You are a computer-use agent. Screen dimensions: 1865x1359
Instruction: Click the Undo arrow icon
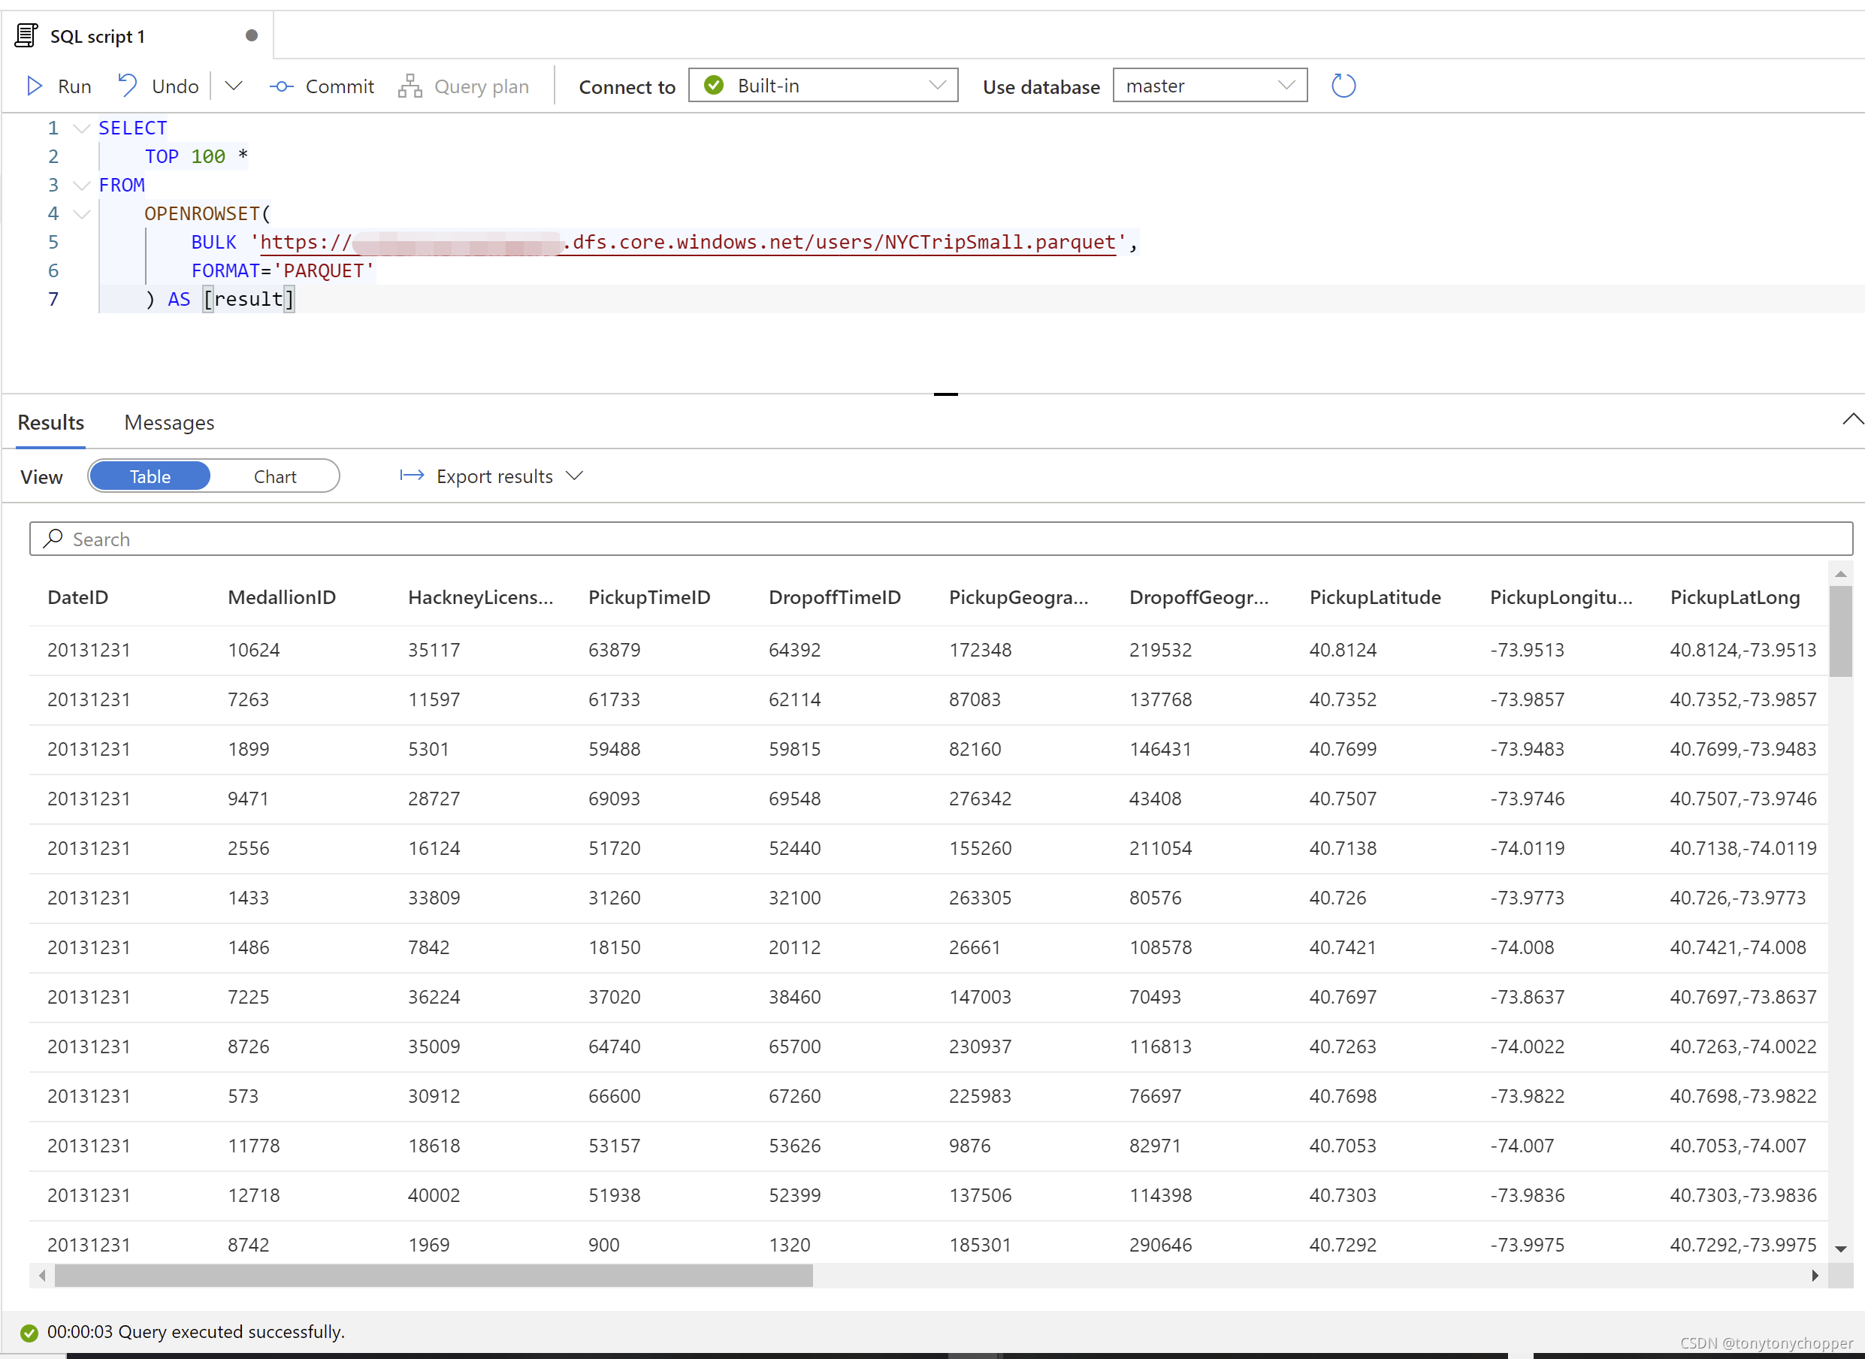(x=128, y=86)
